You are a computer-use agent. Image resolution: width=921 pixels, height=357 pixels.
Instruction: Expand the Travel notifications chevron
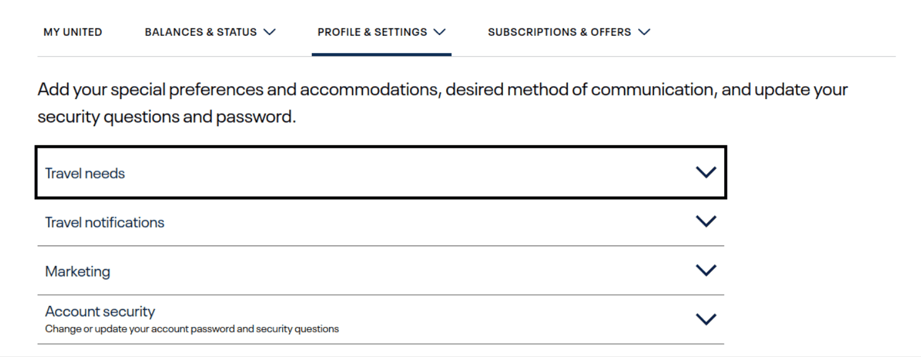pyautogui.click(x=706, y=221)
